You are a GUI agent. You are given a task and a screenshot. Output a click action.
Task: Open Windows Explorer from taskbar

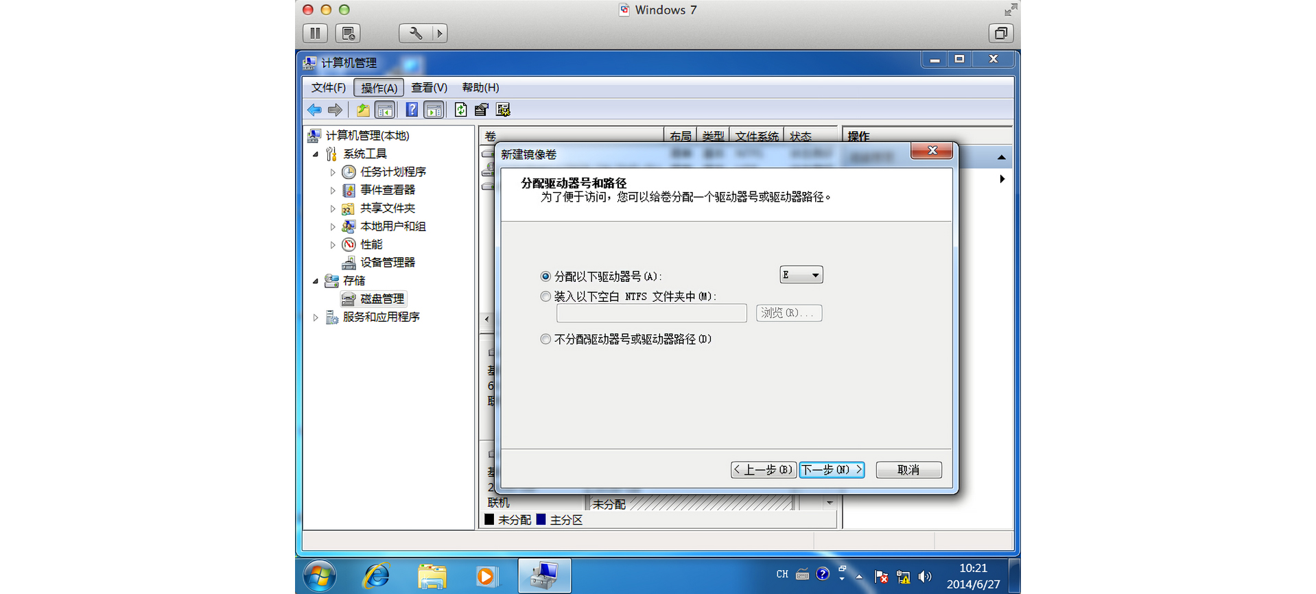click(432, 576)
